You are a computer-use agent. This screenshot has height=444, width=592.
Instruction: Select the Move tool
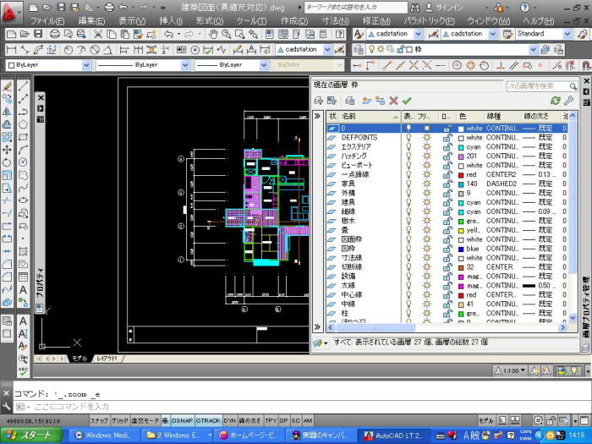[x=7, y=150]
